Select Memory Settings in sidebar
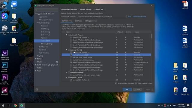The height and width of the screenshot is (108, 192). pos(47,44)
